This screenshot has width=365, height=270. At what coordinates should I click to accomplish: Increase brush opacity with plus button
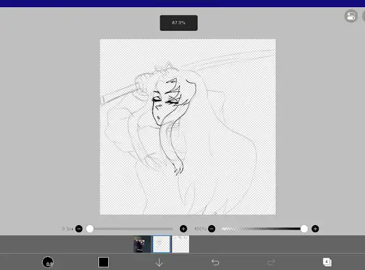click(315, 229)
